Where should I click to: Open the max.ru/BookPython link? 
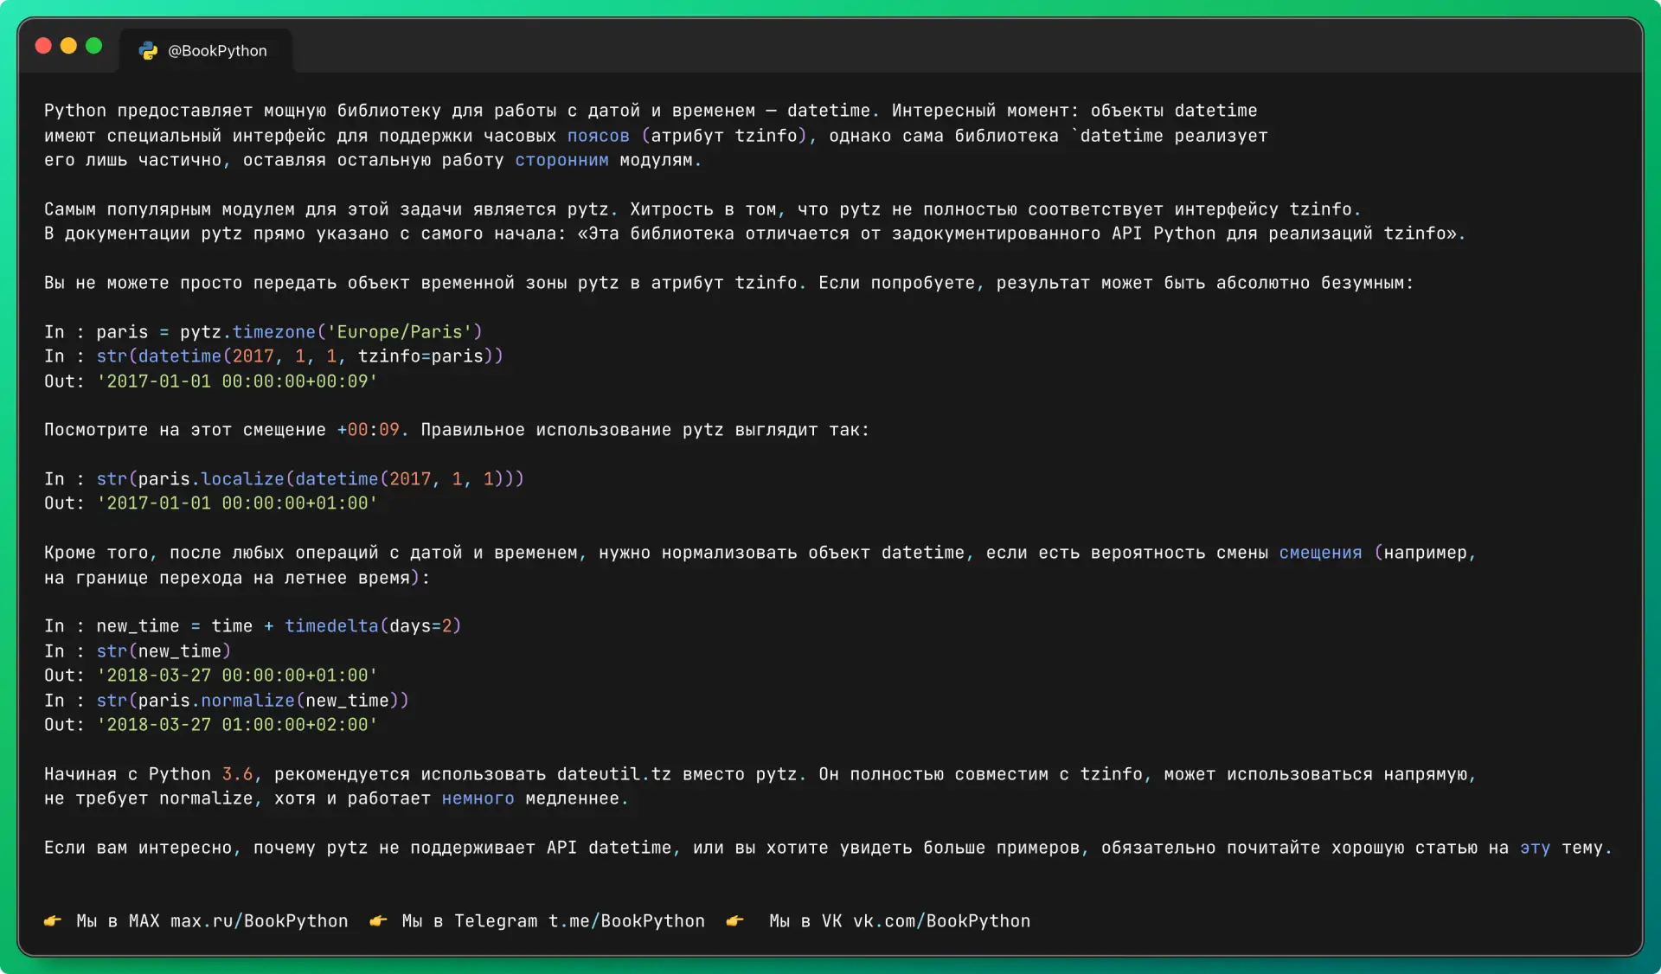[x=260, y=921]
